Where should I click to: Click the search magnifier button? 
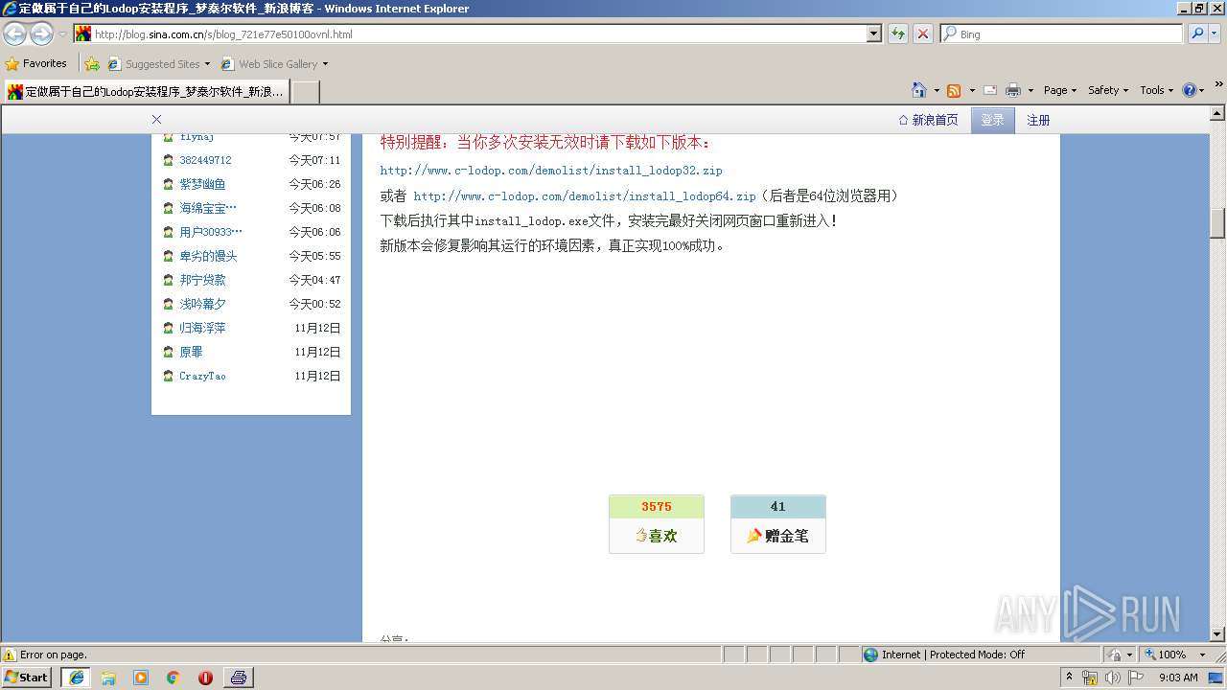[1197, 34]
